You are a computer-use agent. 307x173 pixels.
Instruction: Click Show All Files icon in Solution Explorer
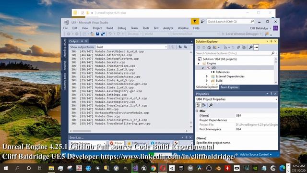244,47
